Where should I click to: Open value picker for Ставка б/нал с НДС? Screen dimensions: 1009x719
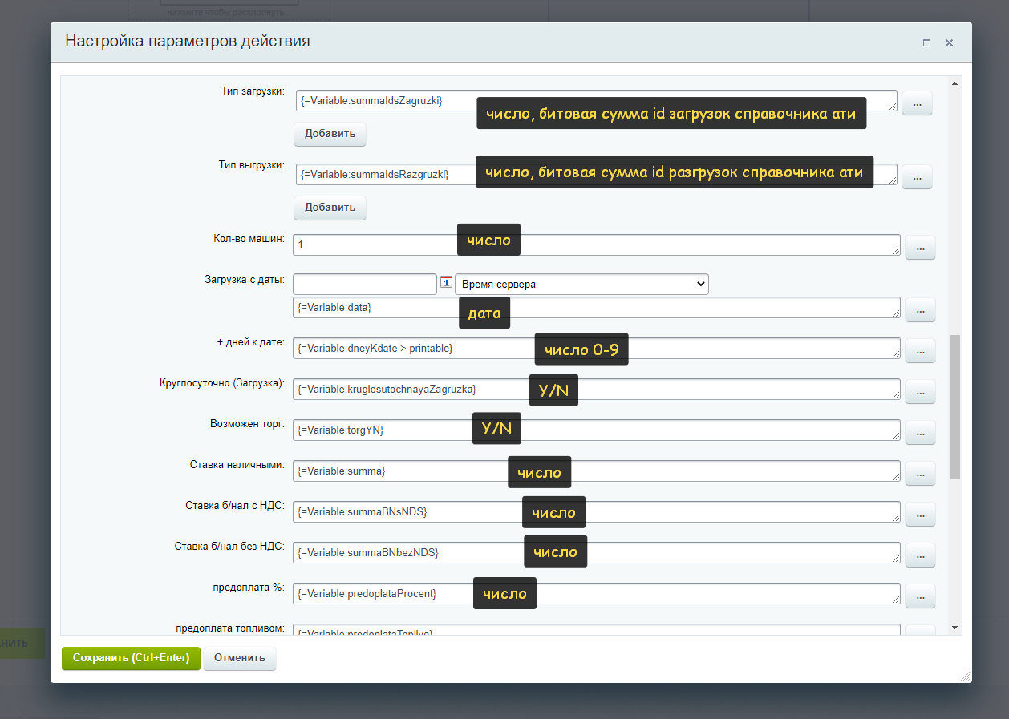pos(920,514)
